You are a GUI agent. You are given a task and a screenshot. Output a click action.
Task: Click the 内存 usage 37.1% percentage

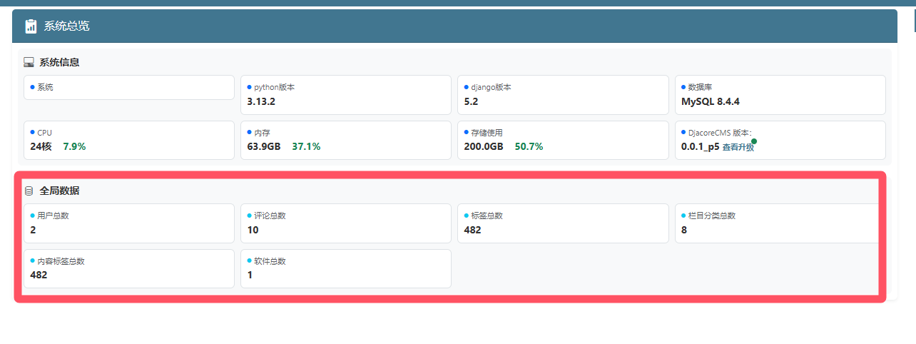click(306, 146)
